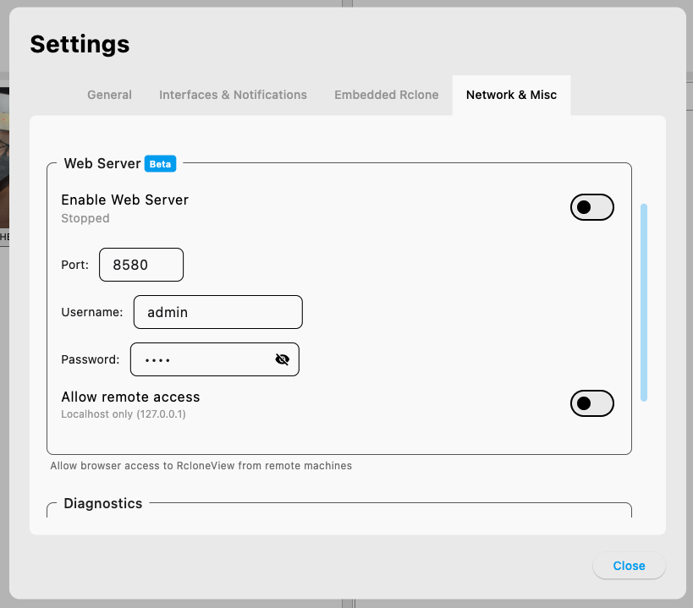The image size is (693, 608).
Task: Click the blue Beta badge next to Web Server
Action: (160, 163)
